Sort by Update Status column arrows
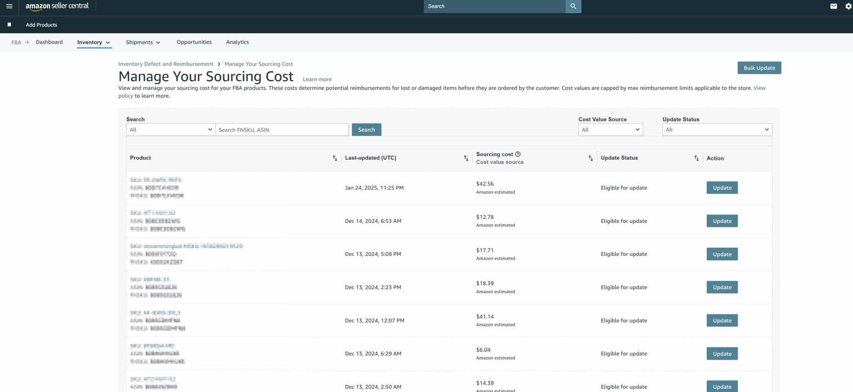This screenshot has width=853, height=392. [x=696, y=158]
